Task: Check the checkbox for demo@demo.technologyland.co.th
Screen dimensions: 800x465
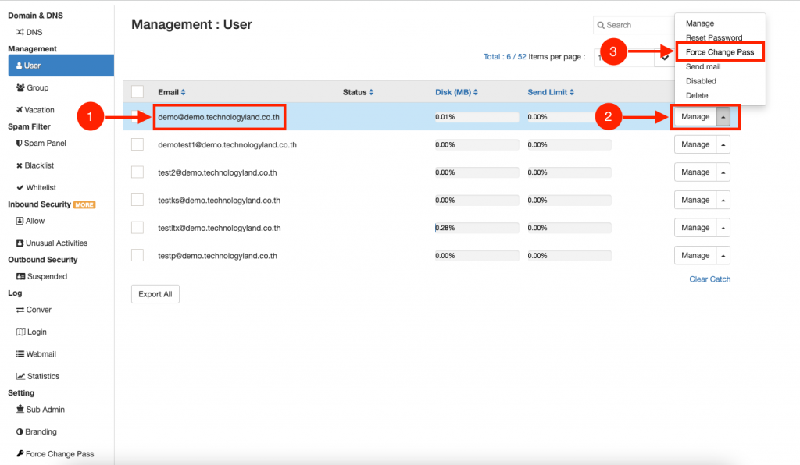Action: 139,115
